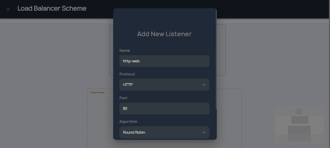
Task: Click the Name field label
Action: 125,51
